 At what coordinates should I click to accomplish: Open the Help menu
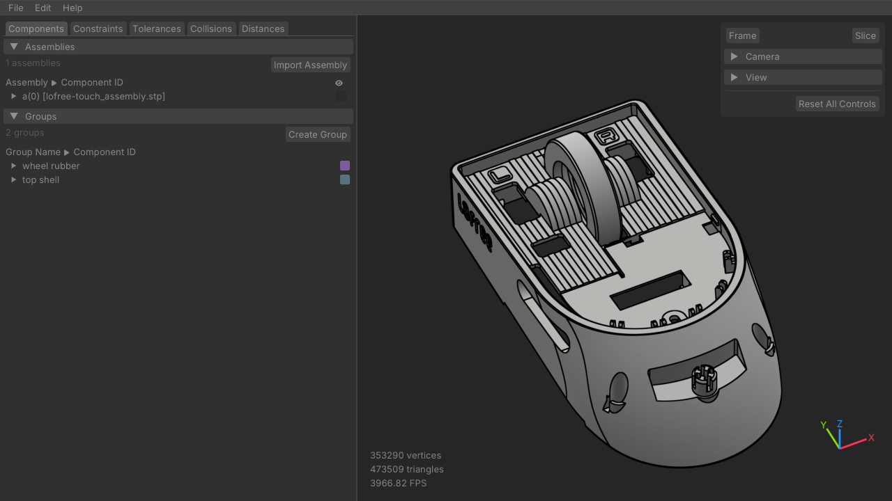pyautogui.click(x=72, y=8)
